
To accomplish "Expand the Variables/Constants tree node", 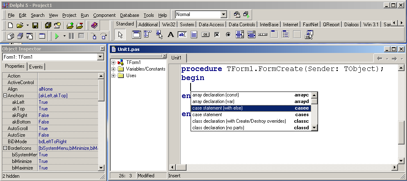I will (x=113, y=69).
